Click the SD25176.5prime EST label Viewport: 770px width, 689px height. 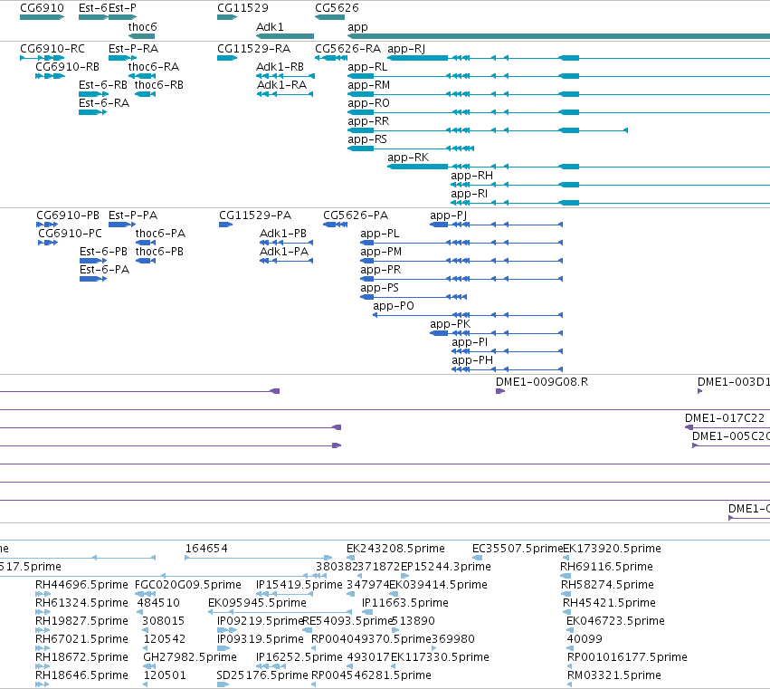coord(261,675)
